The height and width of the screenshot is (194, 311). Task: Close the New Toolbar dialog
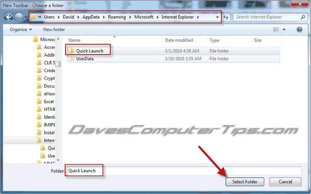(300, 4)
